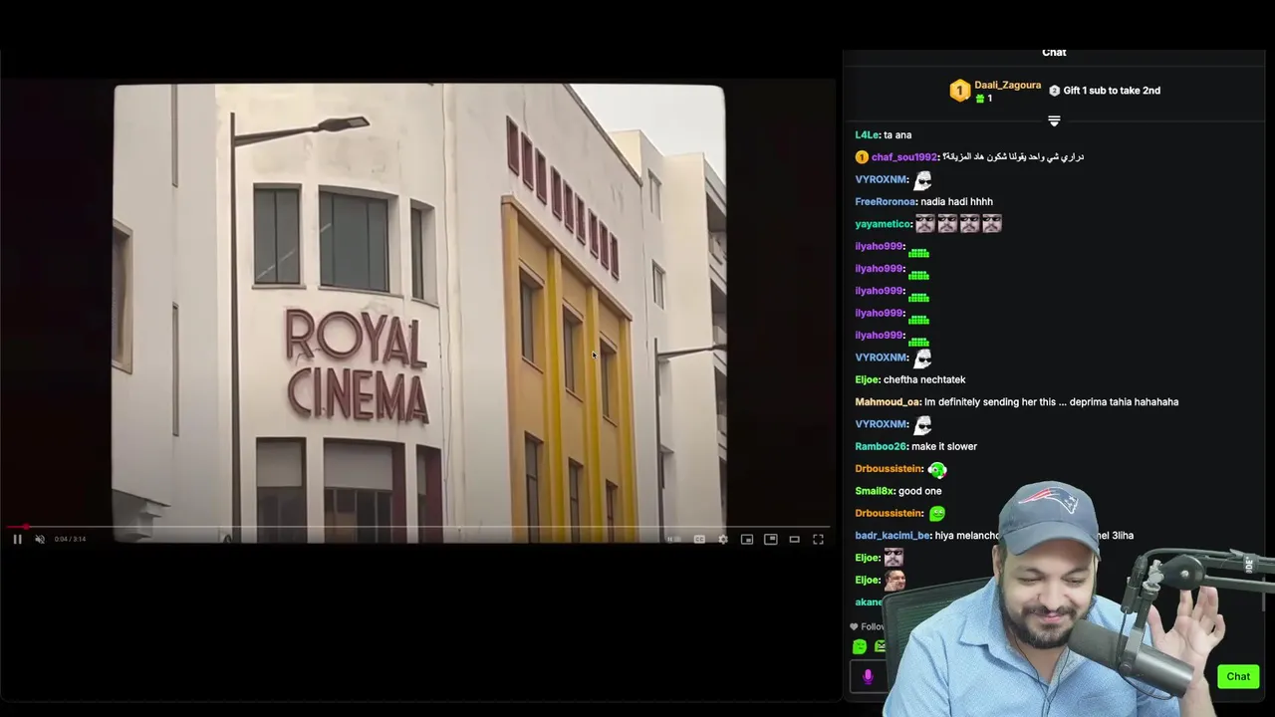Screen dimensions: 1275x717
Task: Click the second emote in yayametico's message
Action: pos(947,224)
